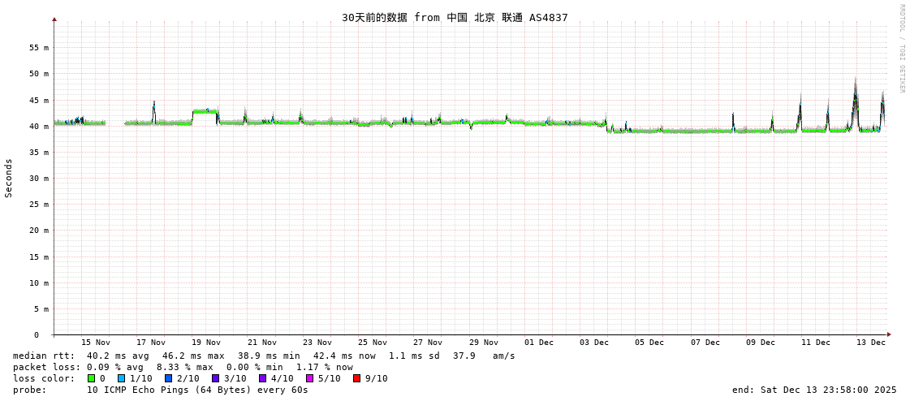Click the red 9/10 loss swatch
910x401 pixels.
[x=356, y=378]
